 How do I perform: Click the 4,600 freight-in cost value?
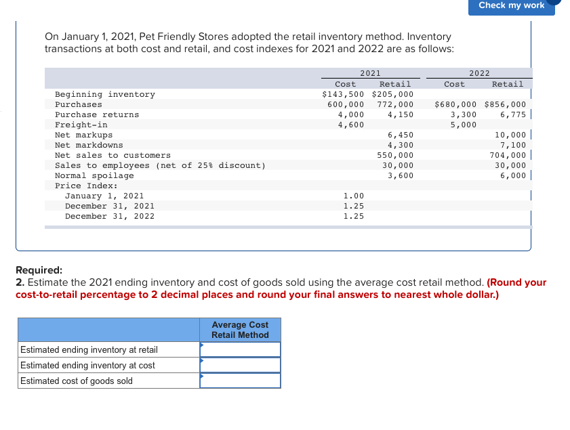tap(351, 125)
